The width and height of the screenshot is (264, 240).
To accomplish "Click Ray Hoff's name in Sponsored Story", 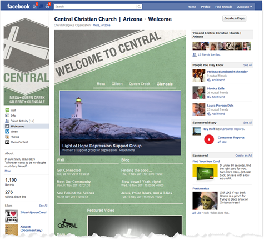I will click(x=208, y=129).
